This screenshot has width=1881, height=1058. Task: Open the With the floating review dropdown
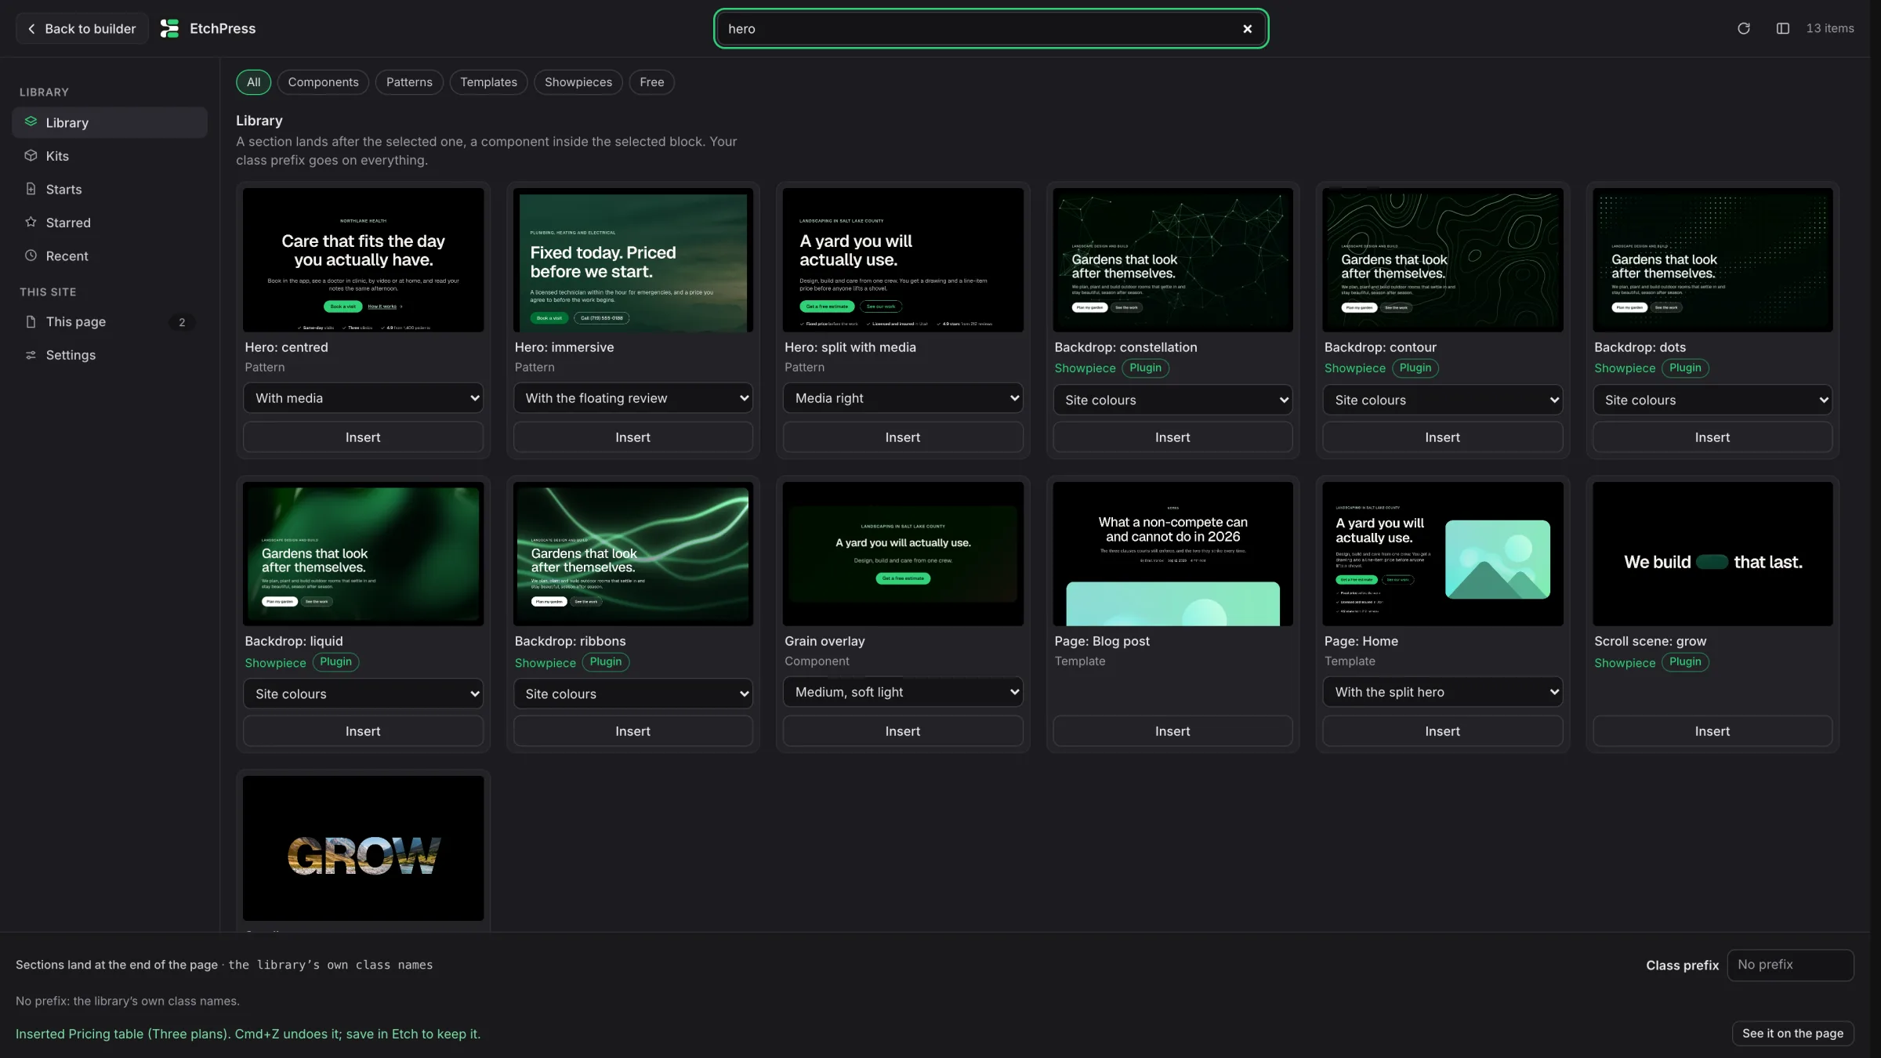click(632, 398)
